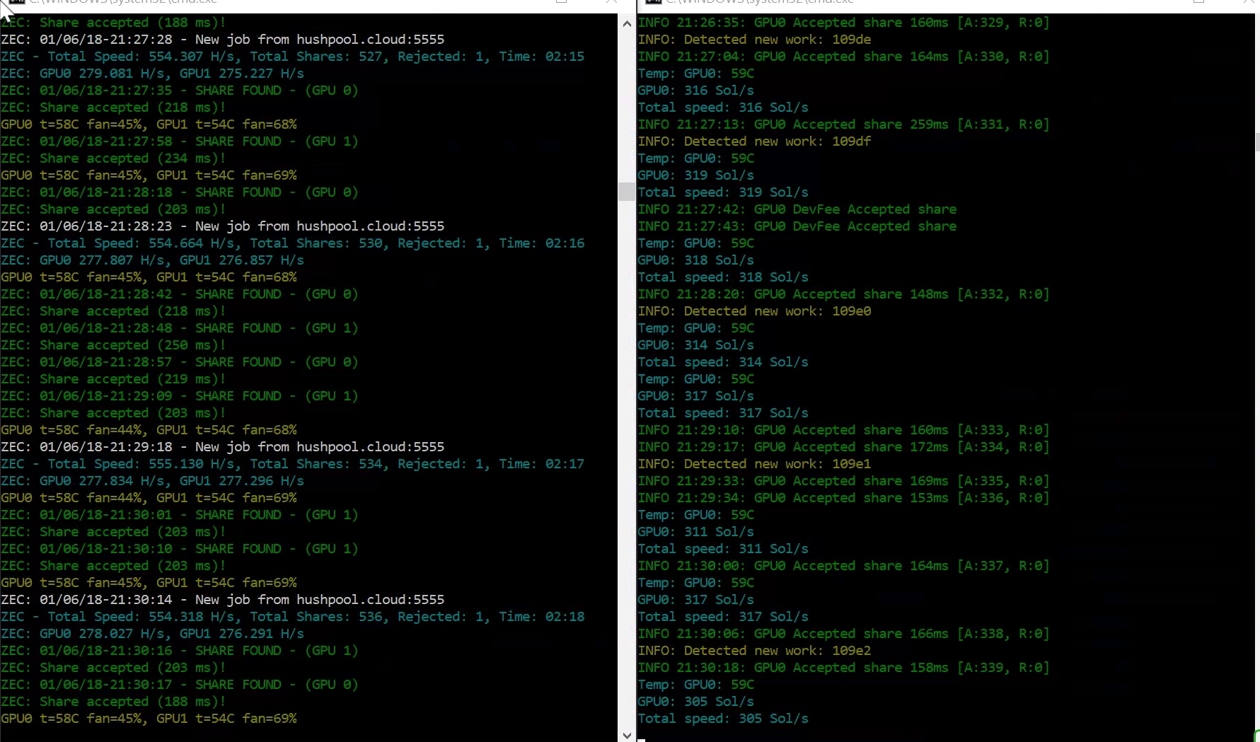The image size is (1260, 742).
Task: Click the accepted share 169ms [A:335, R:0] line
Action: [844, 481]
